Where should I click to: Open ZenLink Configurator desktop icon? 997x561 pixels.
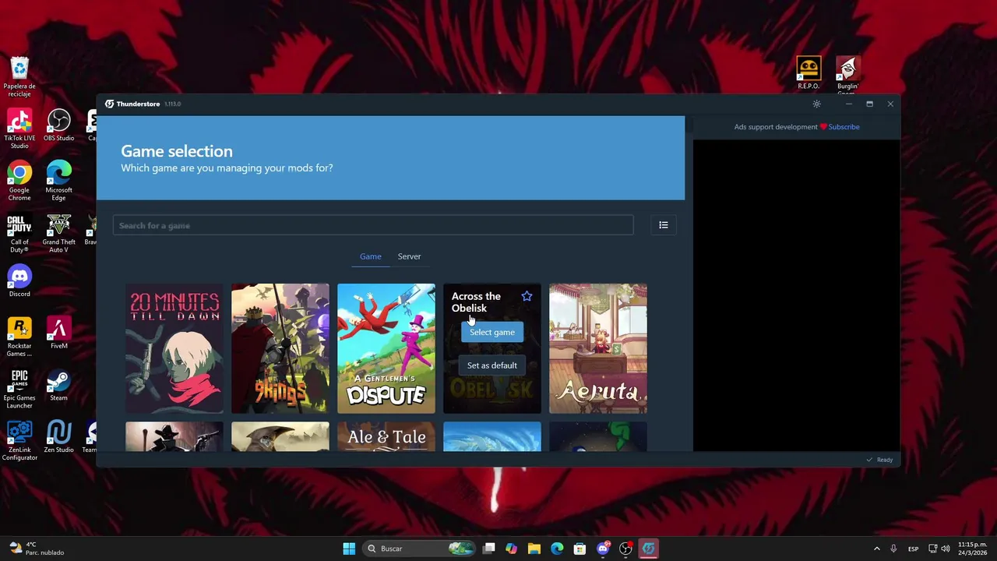pyautogui.click(x=19, y=440)
